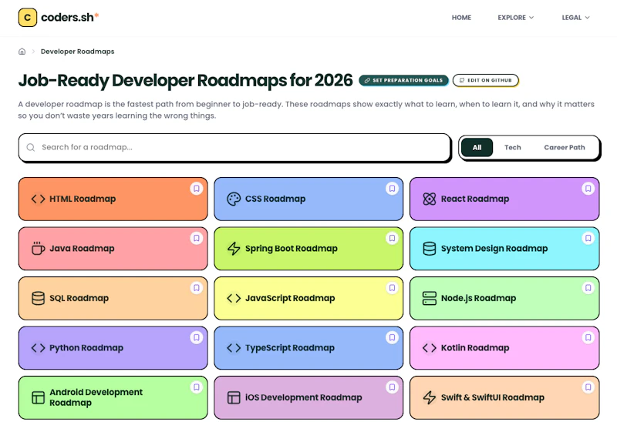
Task: Open the Spring Boot Roadmap title
Action: pos(292,248)
